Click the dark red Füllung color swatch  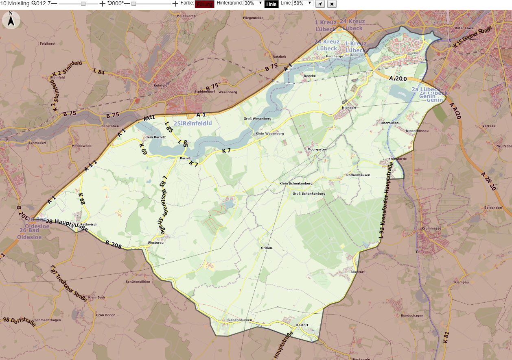coord(205,4)
